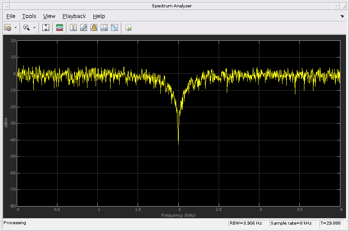Open the Tools menu
The image size is (349, 231).
(29, 16)
